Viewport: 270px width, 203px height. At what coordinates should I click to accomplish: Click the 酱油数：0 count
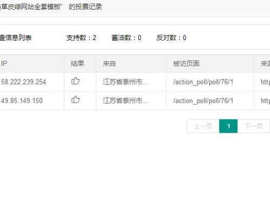(x=126, y=38)
